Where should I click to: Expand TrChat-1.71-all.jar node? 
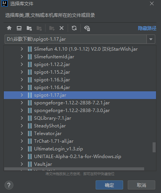click(22, 141)
